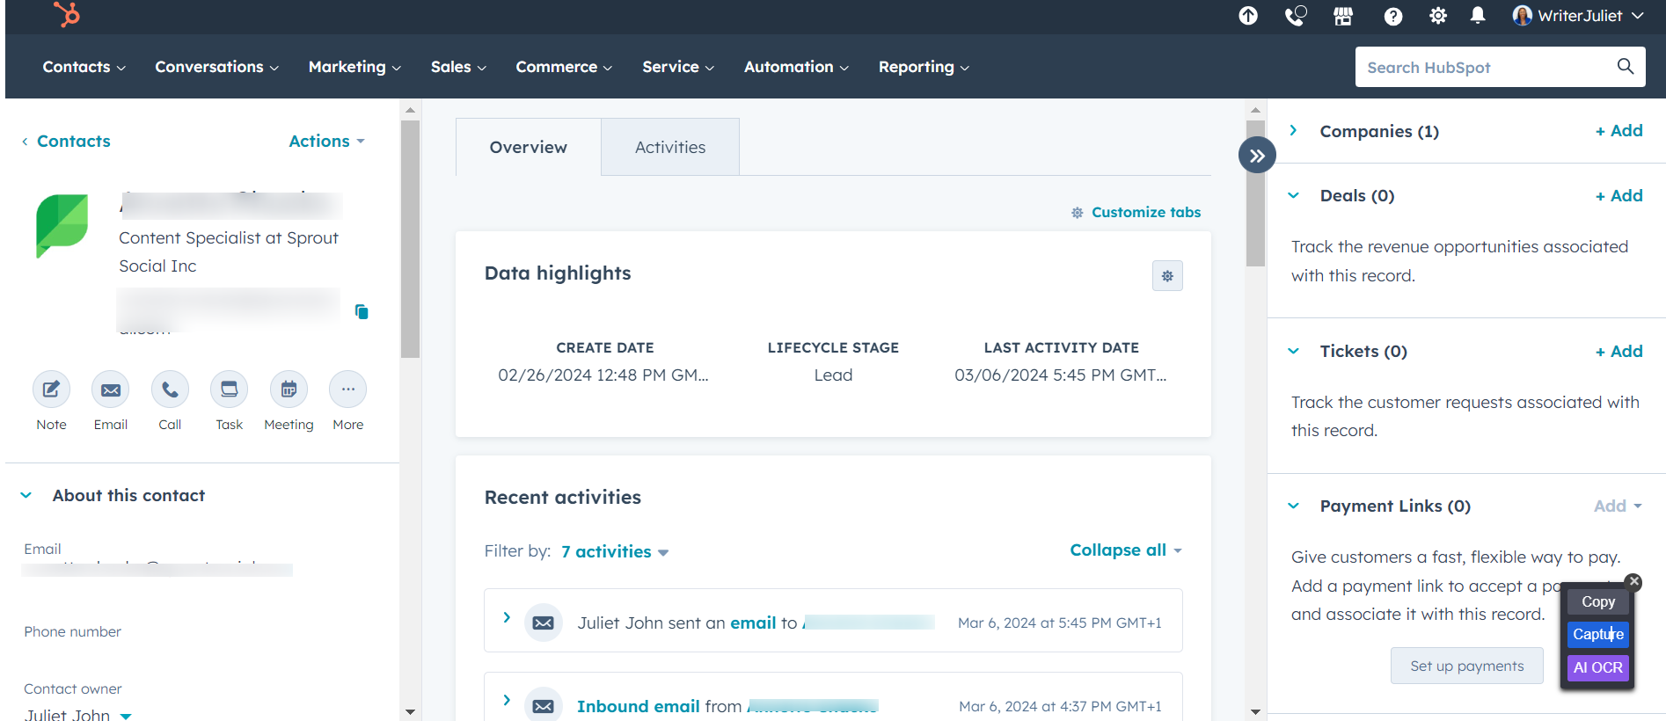Screen dimensions: 1666x721
Task: Expand the Companies (1) section
Action: pyautogui.click(x=1293, y=130)
